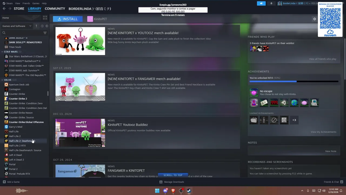Open the KinitoPET settings gear

pyautogui.click(x=314, y=19)
